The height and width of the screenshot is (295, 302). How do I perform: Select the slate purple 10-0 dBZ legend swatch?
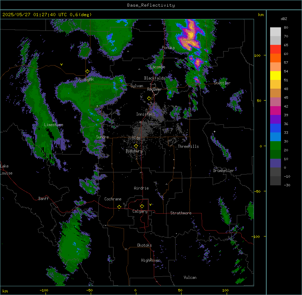pyautogui.click(x=275, y=163)
